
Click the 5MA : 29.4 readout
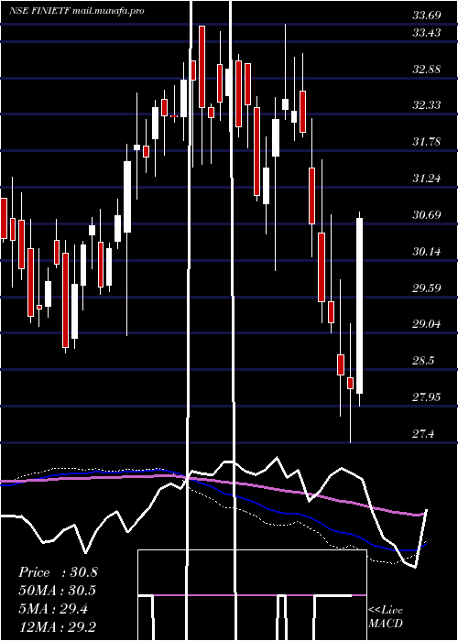(53, 609)
